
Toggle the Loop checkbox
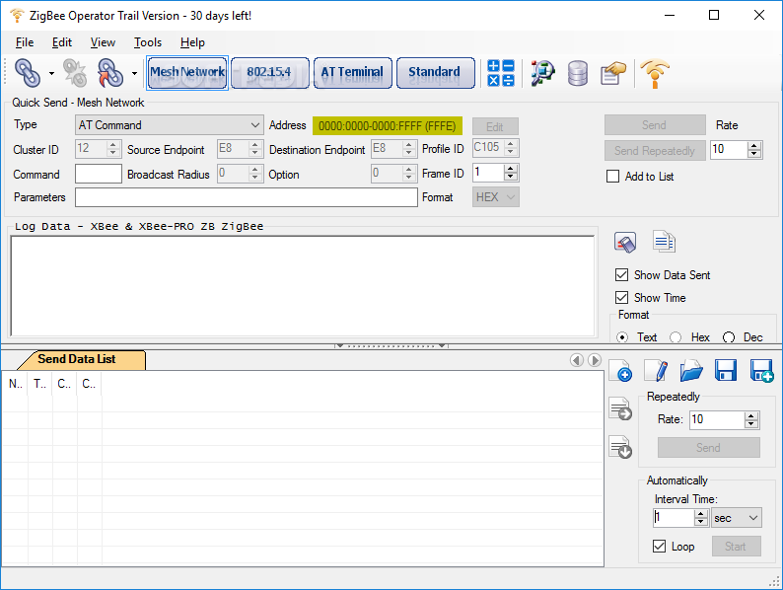point(659,547)
